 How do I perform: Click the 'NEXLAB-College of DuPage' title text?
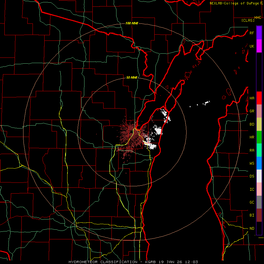tap(235, 3)
